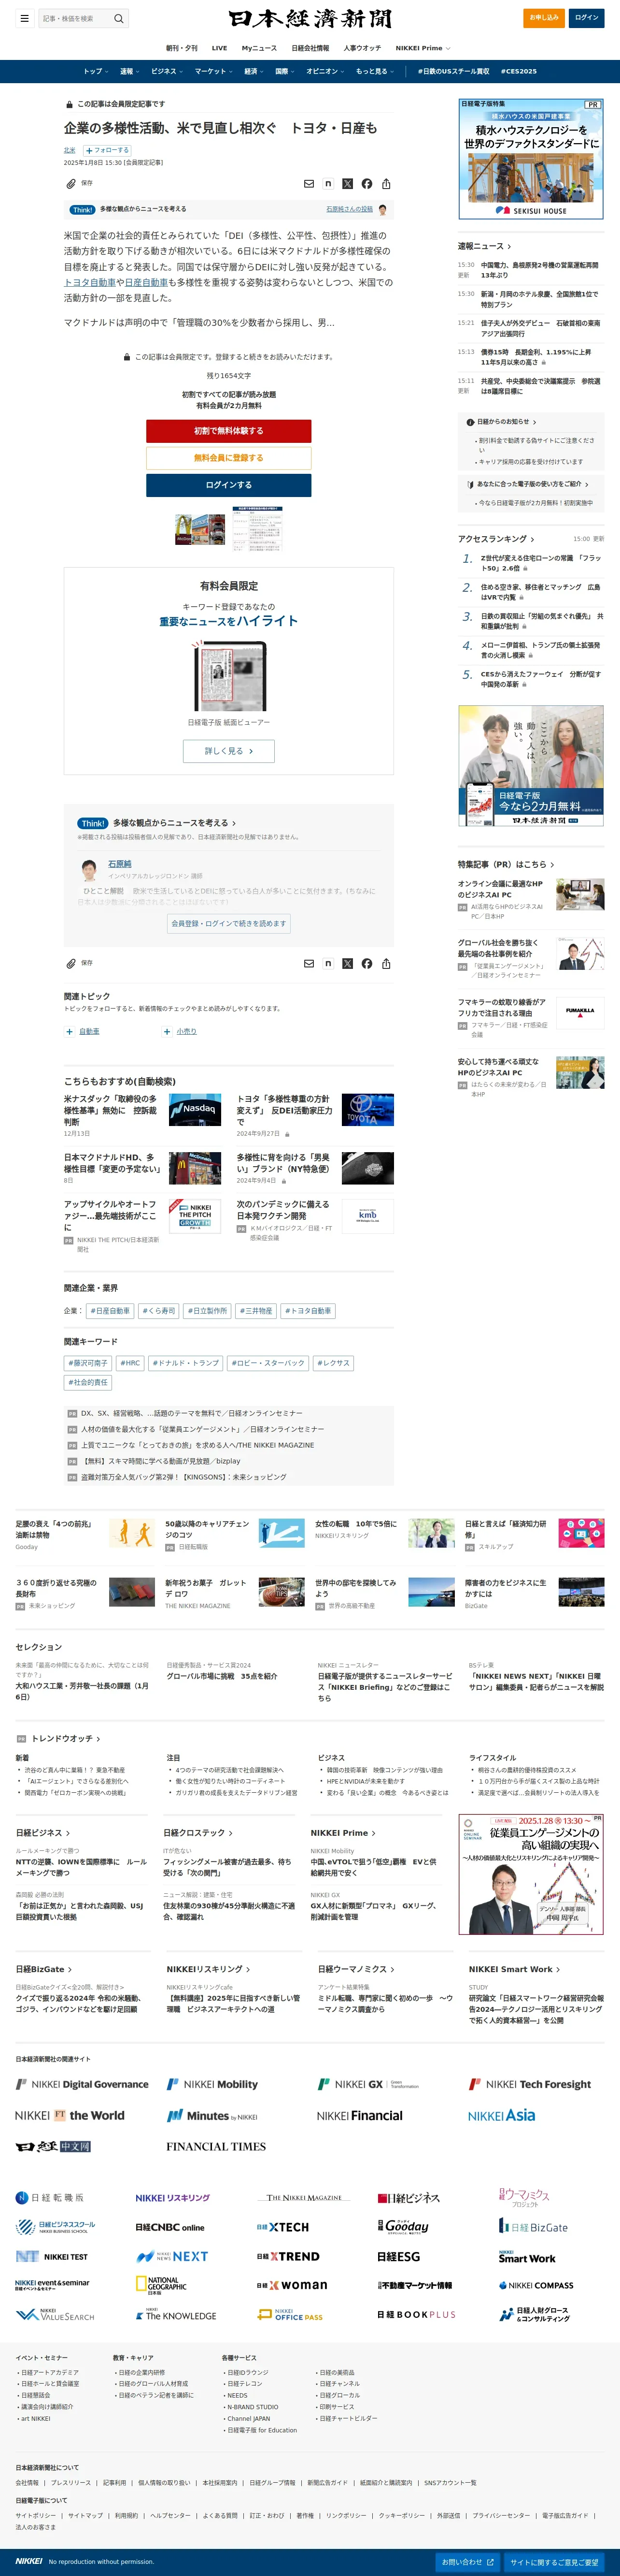The image size is (620, 2576).
Task: Open the 石原純 commenter name link
Action: tap(120, 863)
